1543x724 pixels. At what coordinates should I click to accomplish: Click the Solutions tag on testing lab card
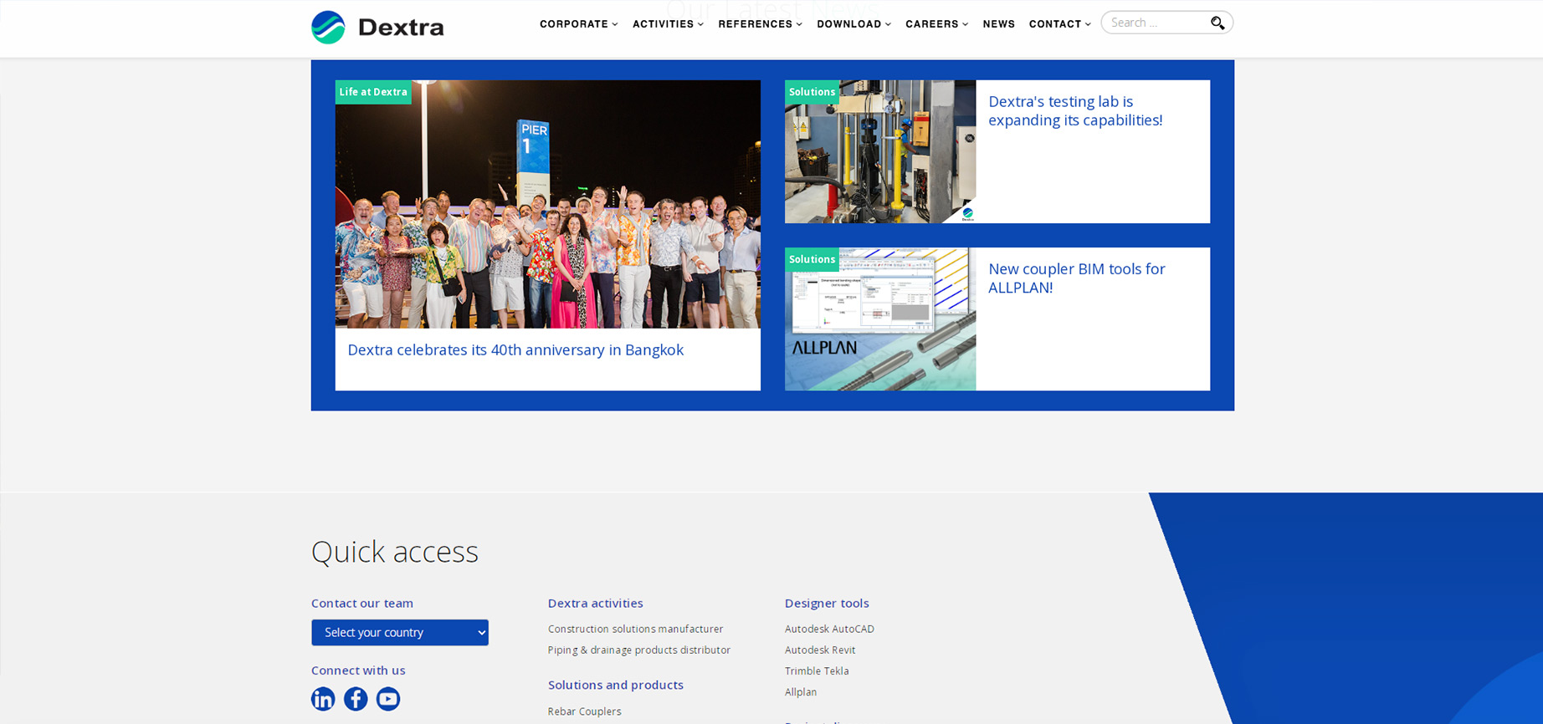click(812, 92)
